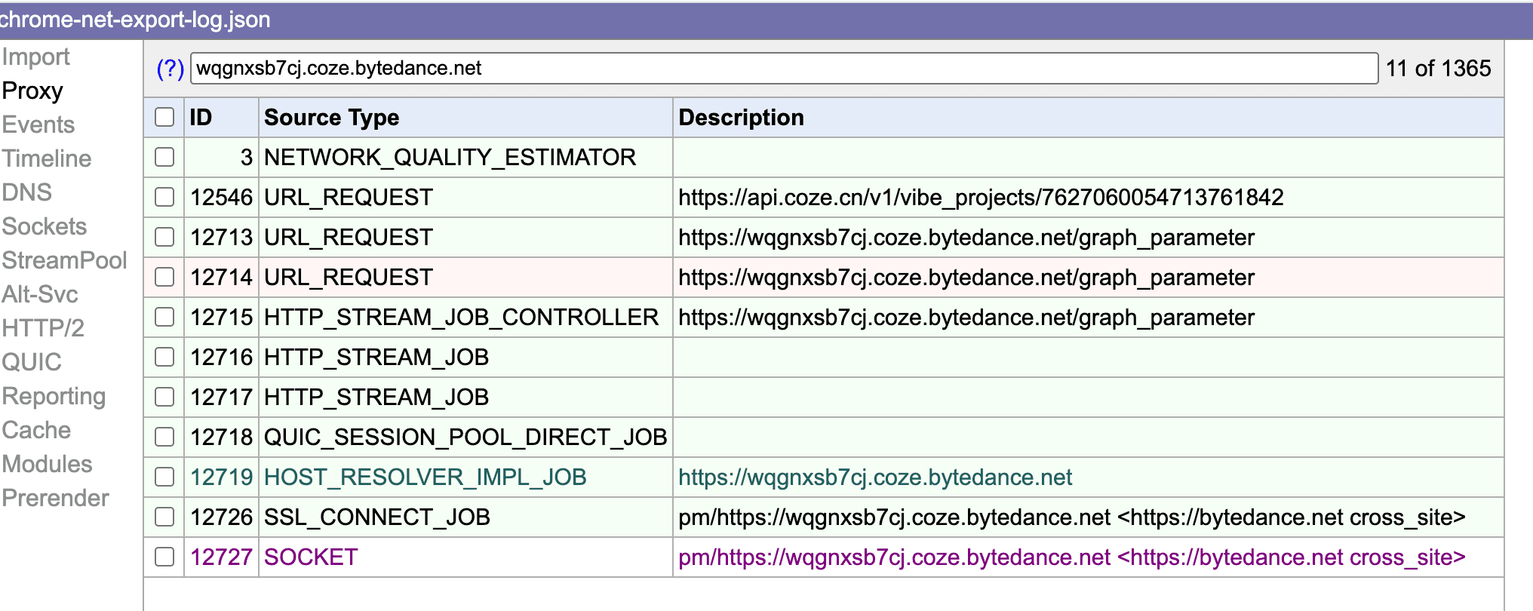This screenshot has height=611, width=1533.
Task: Switch to the Proxy tab
Action: (32, 91)
